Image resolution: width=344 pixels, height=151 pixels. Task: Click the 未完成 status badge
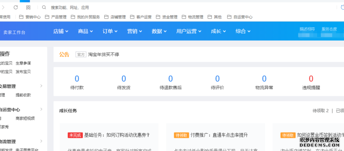pyautogui.click(x=75, y=135)
